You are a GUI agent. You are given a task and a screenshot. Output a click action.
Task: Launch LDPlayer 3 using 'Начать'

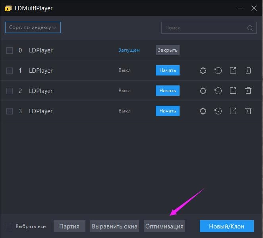pyautogui.click(x=167, y=111)
